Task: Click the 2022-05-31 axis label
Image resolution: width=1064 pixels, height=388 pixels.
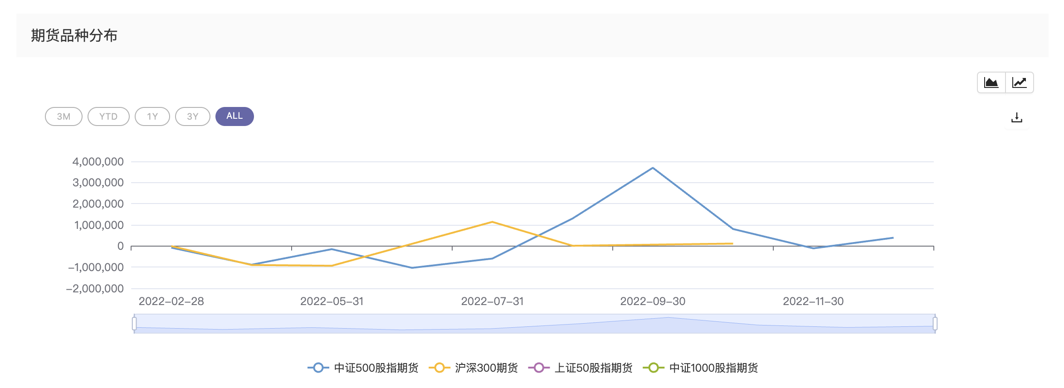Action: 332,301
